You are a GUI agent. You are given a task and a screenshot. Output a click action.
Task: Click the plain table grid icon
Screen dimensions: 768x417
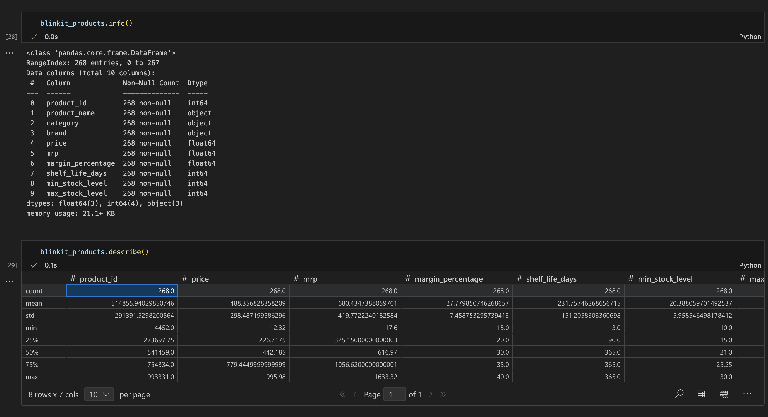click(701, 394)
